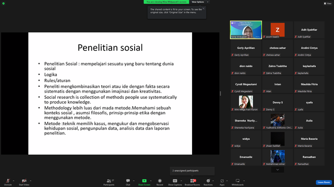Start Video camera
The width and height of the screenshot is (334, 187).
pos(24,182)
